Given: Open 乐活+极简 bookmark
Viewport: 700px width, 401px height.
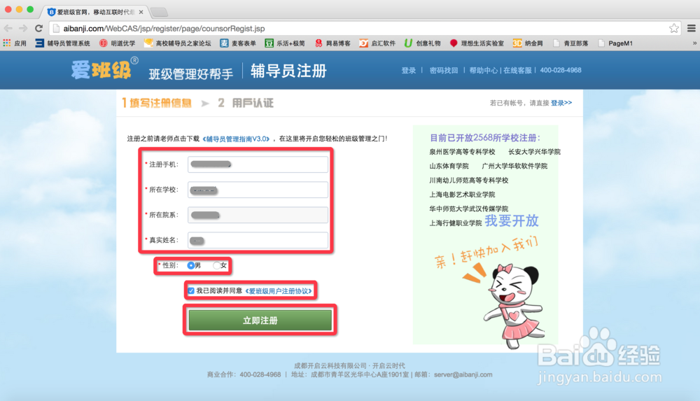Looking at the screenshot, I should (285, 43).
